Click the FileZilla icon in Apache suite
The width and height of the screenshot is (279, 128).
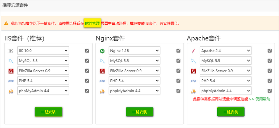(193, 71)
